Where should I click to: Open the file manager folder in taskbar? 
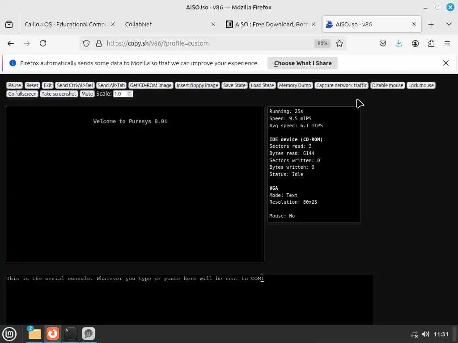(34, 334)
